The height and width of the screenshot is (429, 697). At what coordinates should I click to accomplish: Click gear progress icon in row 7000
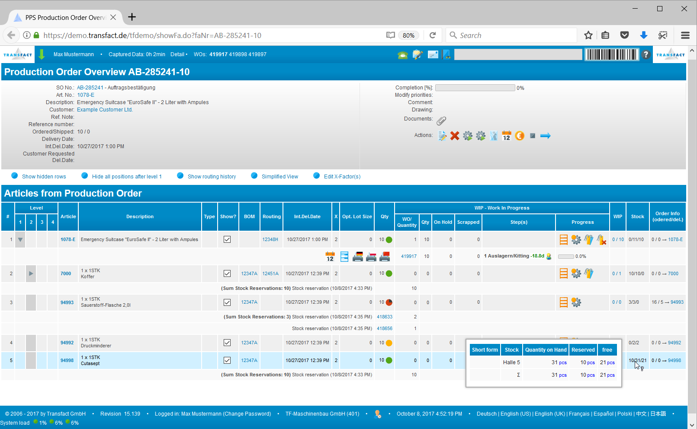tap(576, 273)
